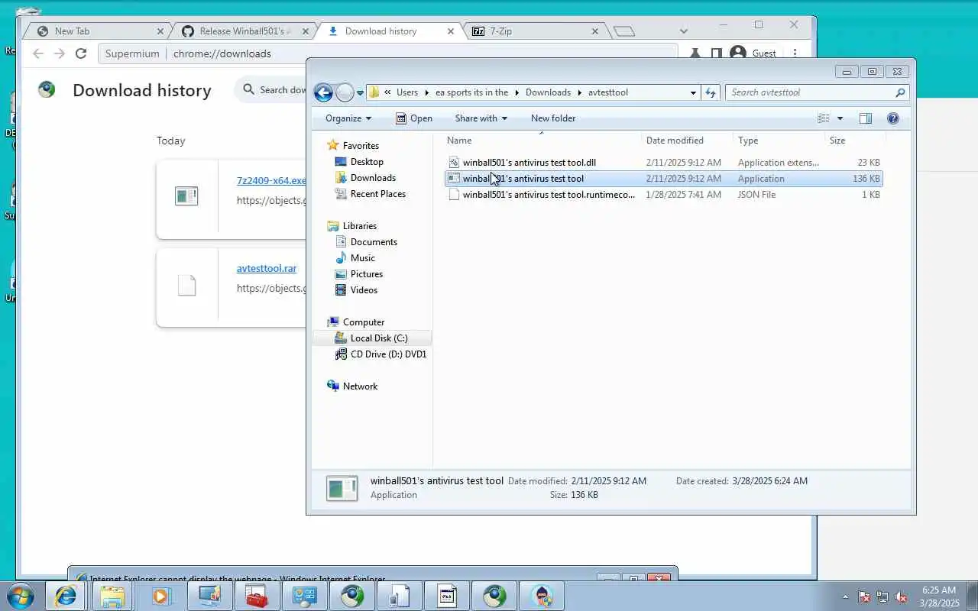Go back in the Explorer window
Screen dimensions: 978x611
323,92
